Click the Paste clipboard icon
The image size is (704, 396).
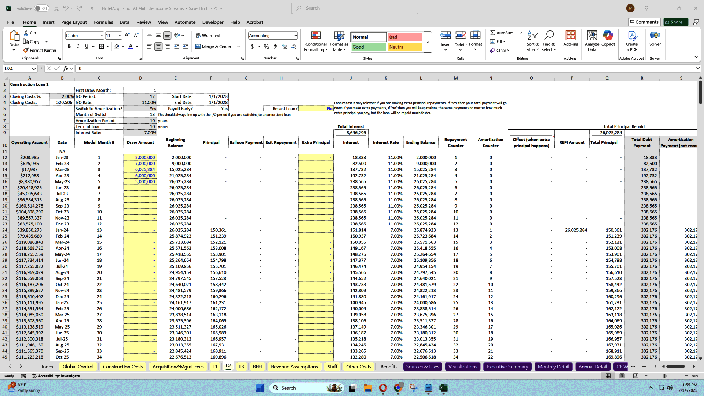(x=14, y=36)
